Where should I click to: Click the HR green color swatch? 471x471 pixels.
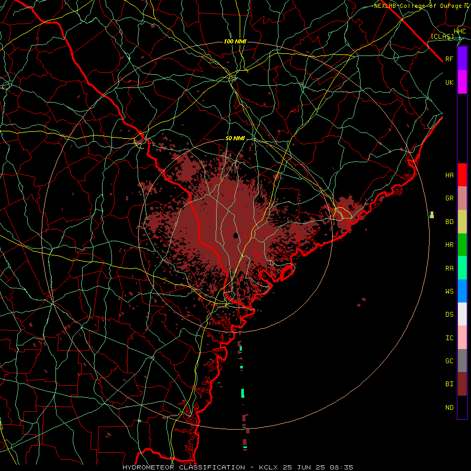pos(462,244)
